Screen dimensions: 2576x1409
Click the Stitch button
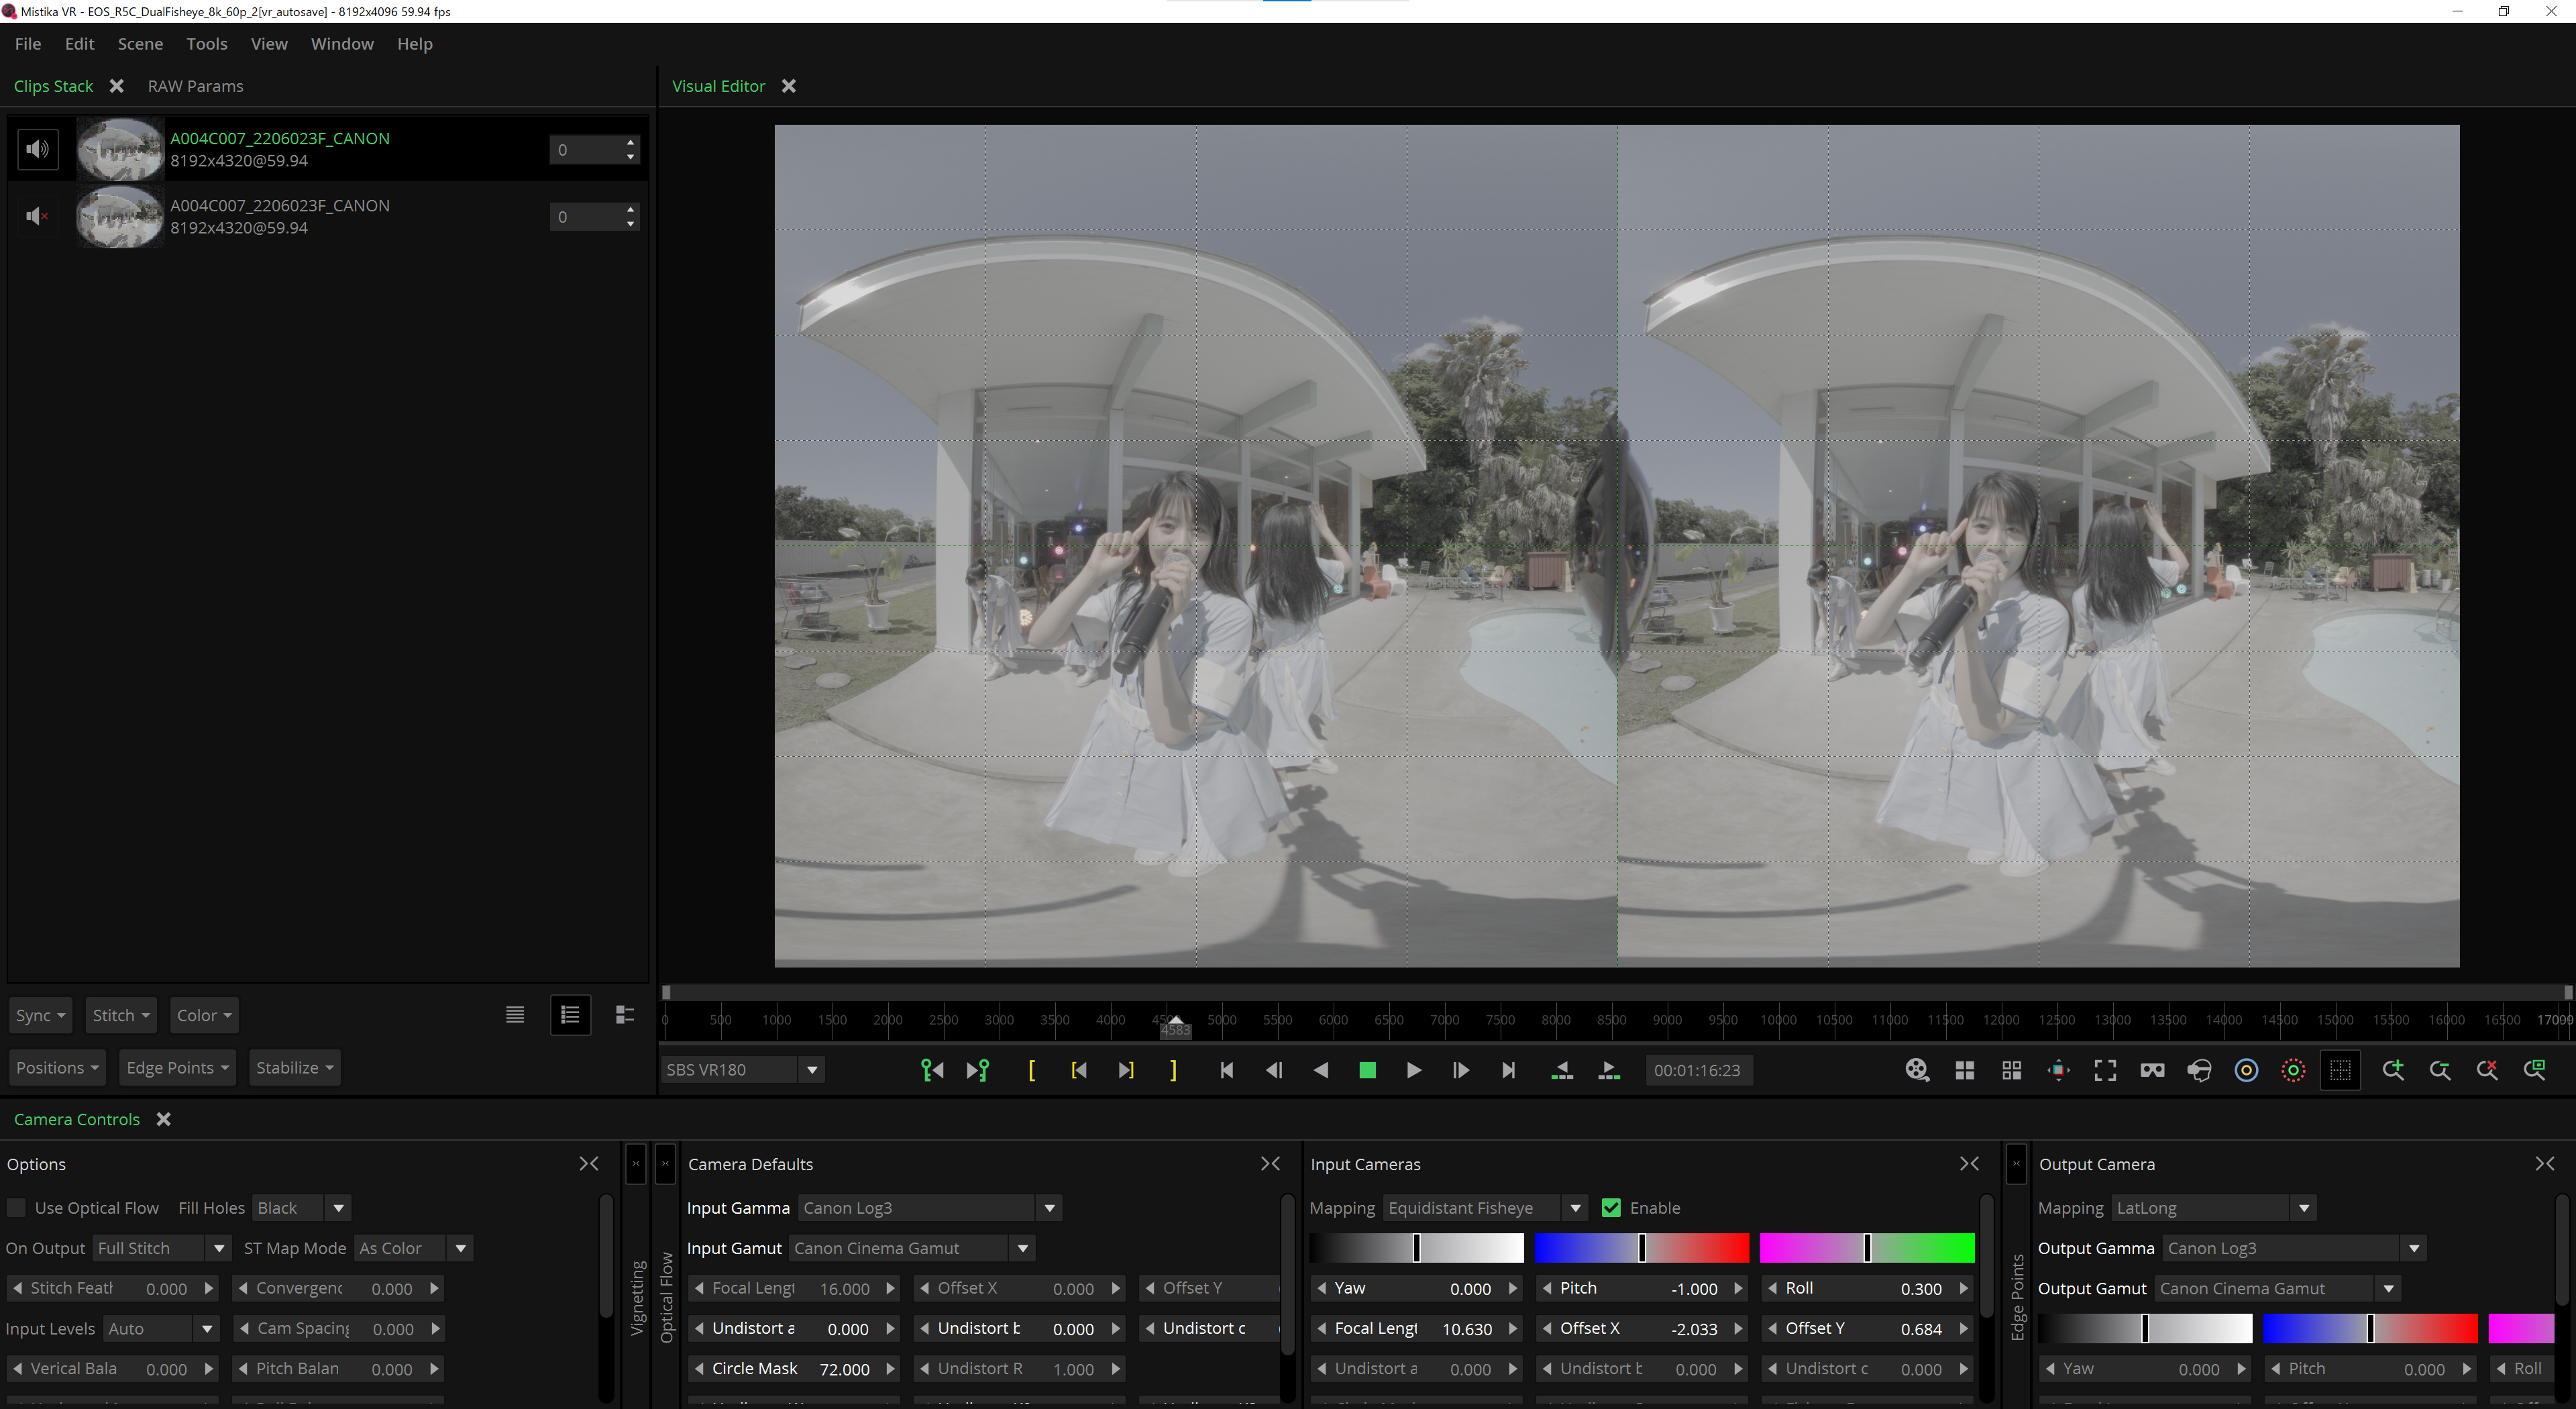pyautogui.click(x=120, y=1015)
